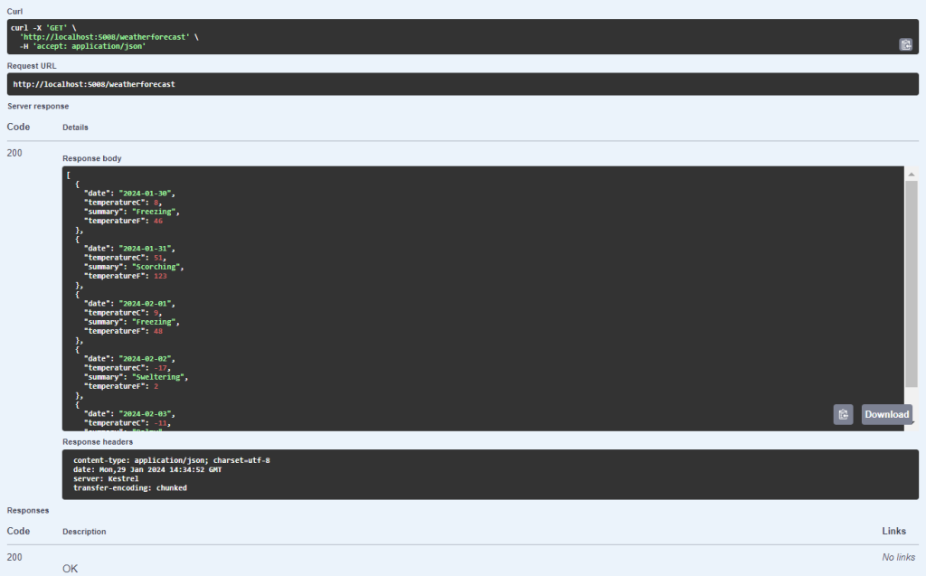Click the "No links" text

(x=898, y=557)
